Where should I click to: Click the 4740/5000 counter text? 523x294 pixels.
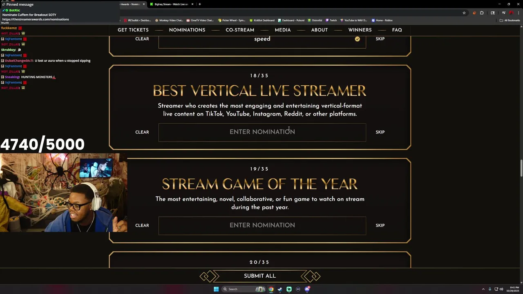42,144
